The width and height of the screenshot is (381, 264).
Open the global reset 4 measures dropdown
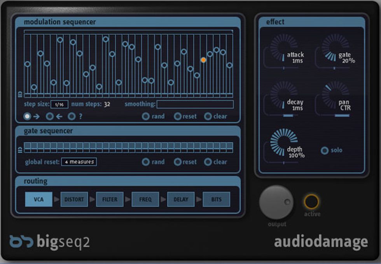(79, 162)
